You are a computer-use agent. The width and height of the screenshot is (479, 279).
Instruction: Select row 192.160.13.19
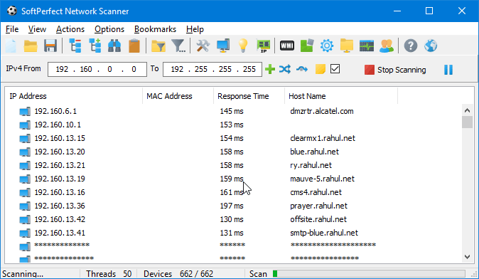coord(234,179)
